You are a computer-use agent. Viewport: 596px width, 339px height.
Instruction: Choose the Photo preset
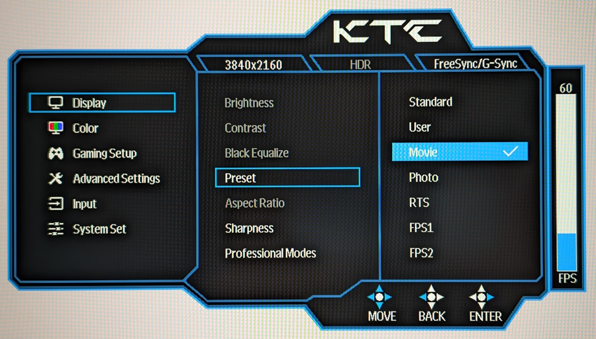[424, 177]
